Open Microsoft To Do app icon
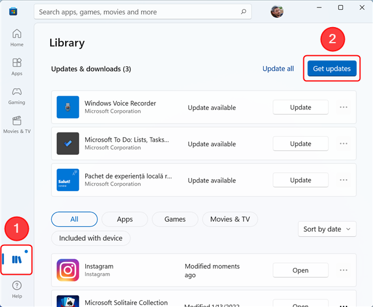This screenshot has width=373, height=307. coord(68,143)
